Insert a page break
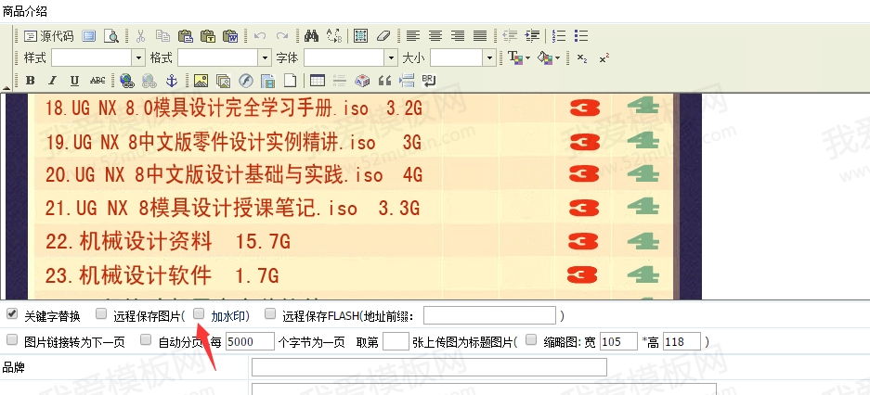 point(408,81)
